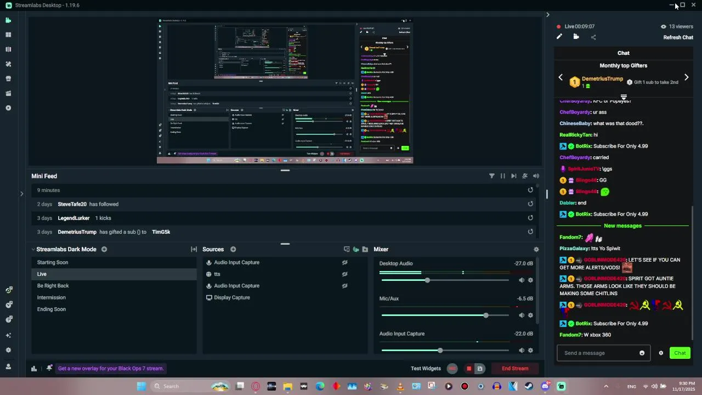Open the Themes brush icon in sidebar

[8, 64]
